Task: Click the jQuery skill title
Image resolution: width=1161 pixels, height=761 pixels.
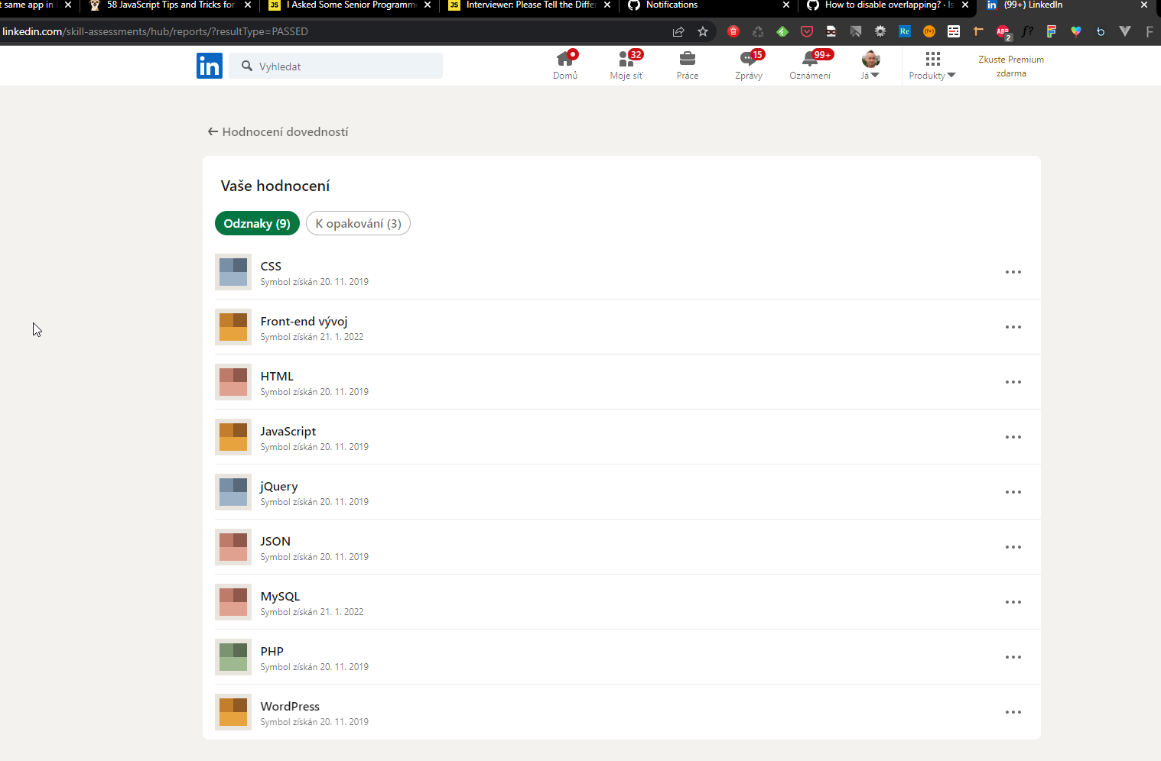Action: tap(279, 486)
